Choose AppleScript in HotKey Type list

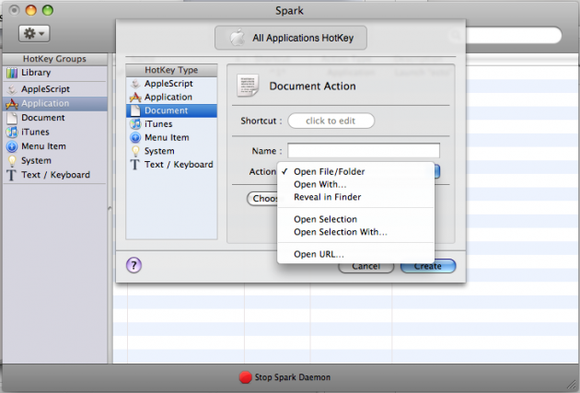(171, 84)
